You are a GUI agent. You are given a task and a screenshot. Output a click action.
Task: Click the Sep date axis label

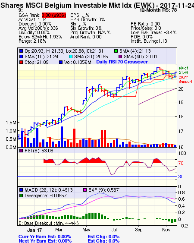click(x=138, y=230)
